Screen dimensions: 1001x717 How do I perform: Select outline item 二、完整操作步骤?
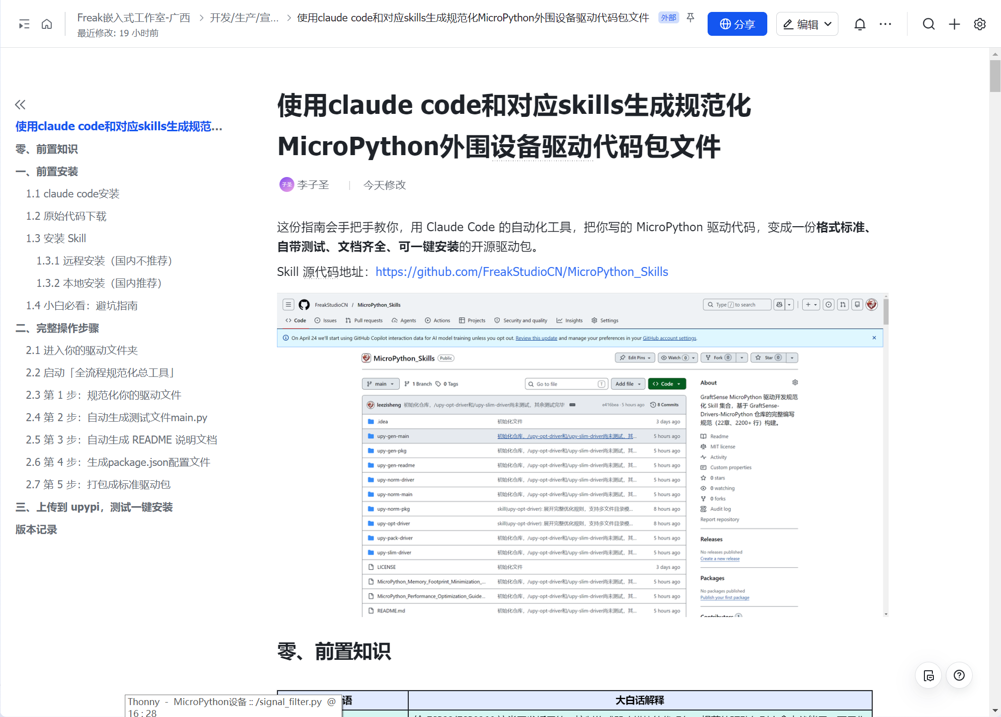[x=57, y=328]
